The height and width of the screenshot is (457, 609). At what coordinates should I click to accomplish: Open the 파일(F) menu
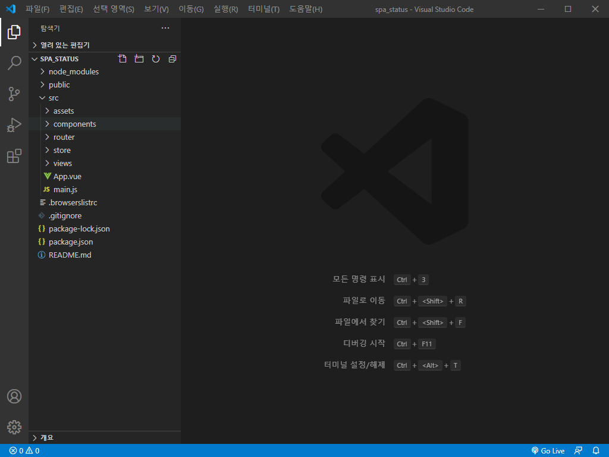pos(37,9)
